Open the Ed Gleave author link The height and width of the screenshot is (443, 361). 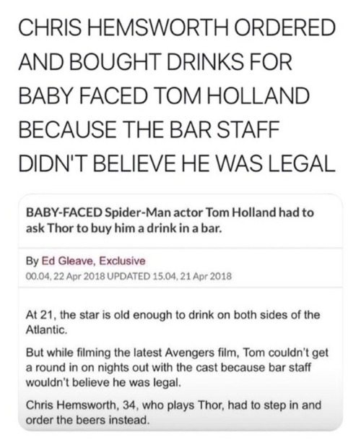point(69,261)
